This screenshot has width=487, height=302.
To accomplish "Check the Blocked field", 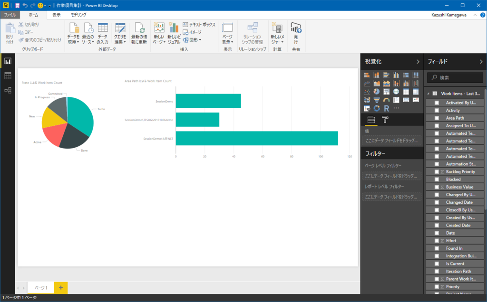I will click(437, 179).
